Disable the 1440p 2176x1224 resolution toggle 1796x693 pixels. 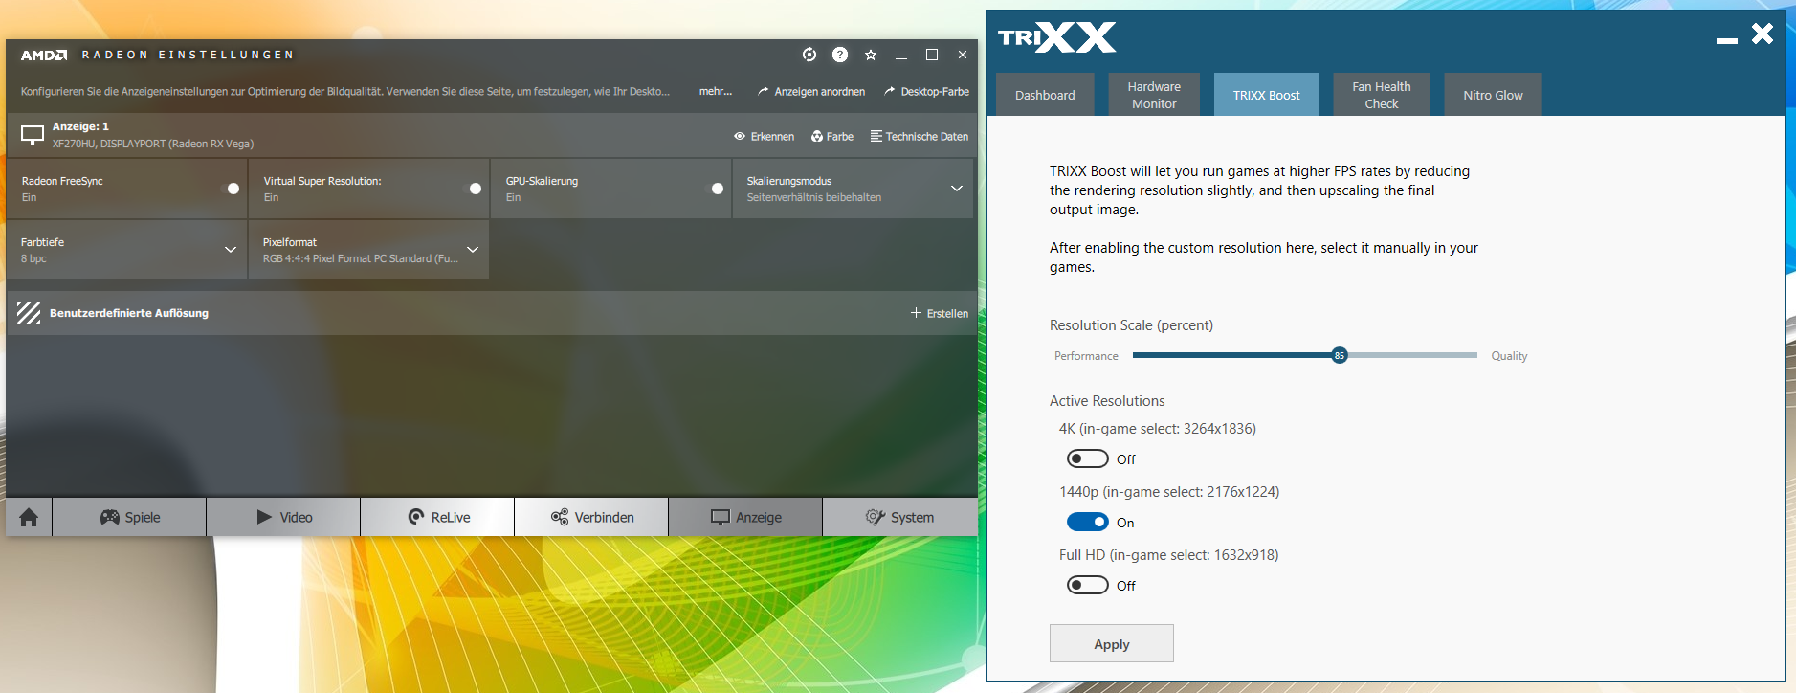1088,523
